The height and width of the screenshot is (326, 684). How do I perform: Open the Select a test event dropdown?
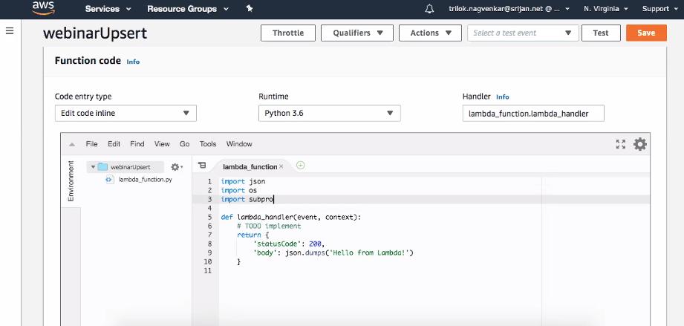coord(523,33)
